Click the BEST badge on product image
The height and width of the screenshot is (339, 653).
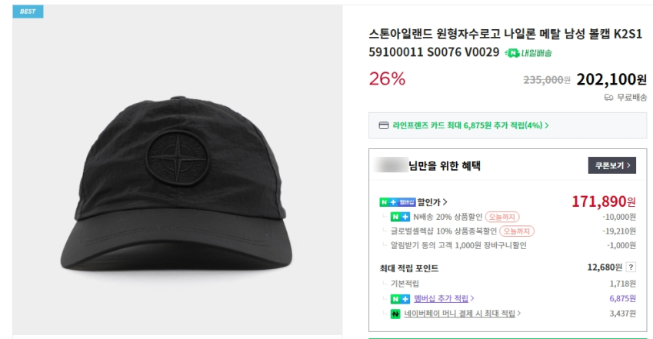(x=28, y=12)
